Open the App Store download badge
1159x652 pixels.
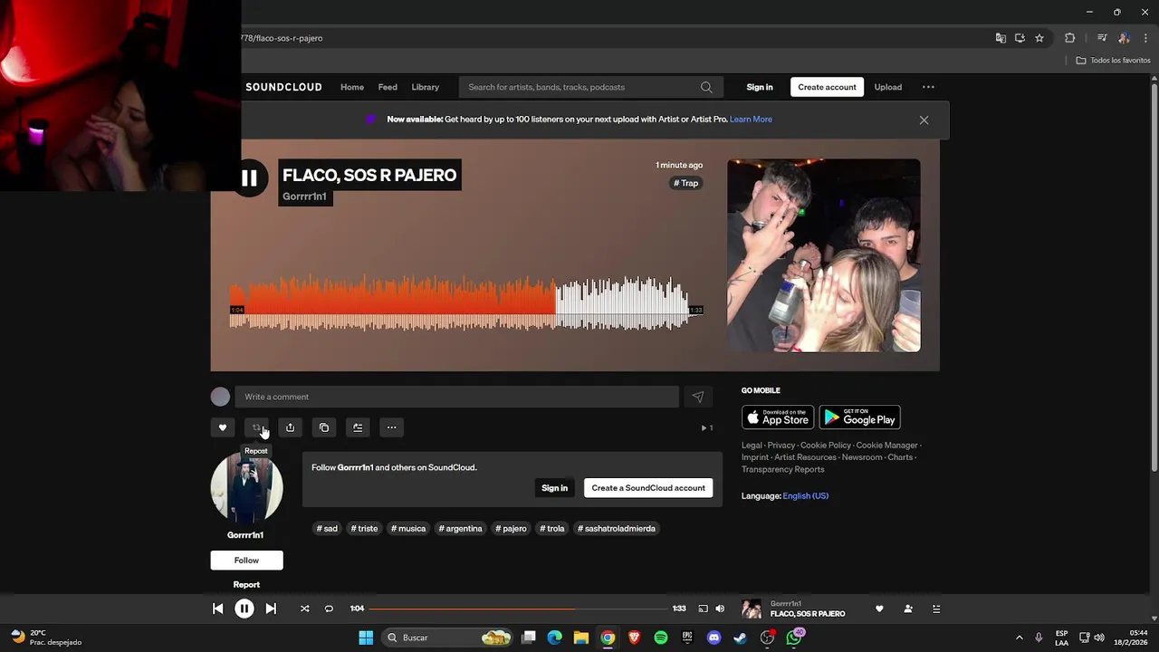point(777,417)
